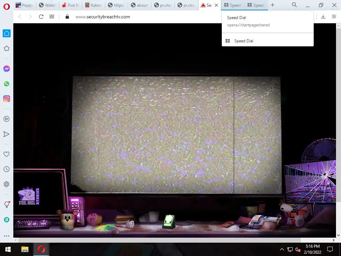The height and width of the screenshot is (256, 341).
Task: Open the notification center icon
Action: point(330,249)
